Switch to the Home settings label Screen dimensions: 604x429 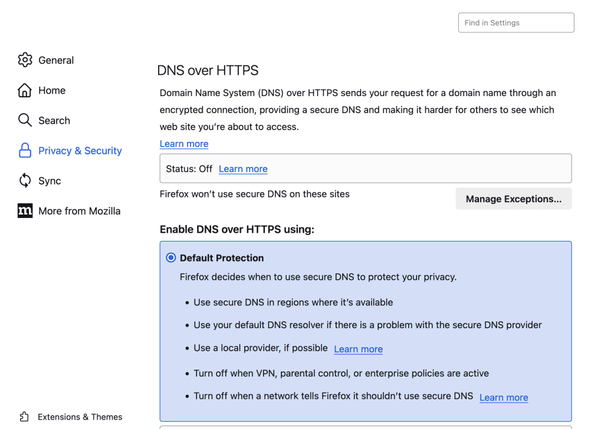pos(52,90)
